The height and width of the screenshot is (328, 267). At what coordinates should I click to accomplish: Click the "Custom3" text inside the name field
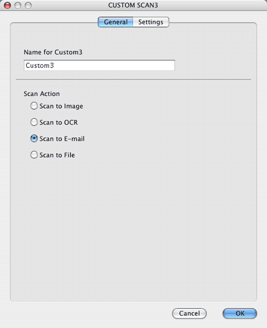click(40, 66)
